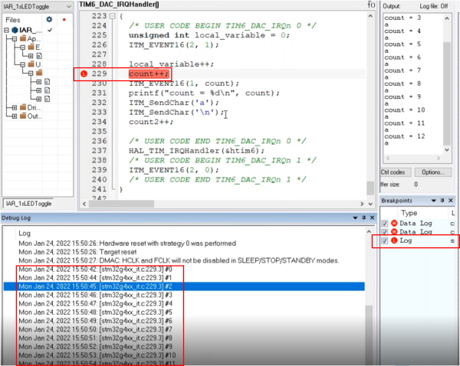This screenshot has height=366, width=460.
Task: Click the editor vertical scrollbar up arrow
Action: point(370,16)
